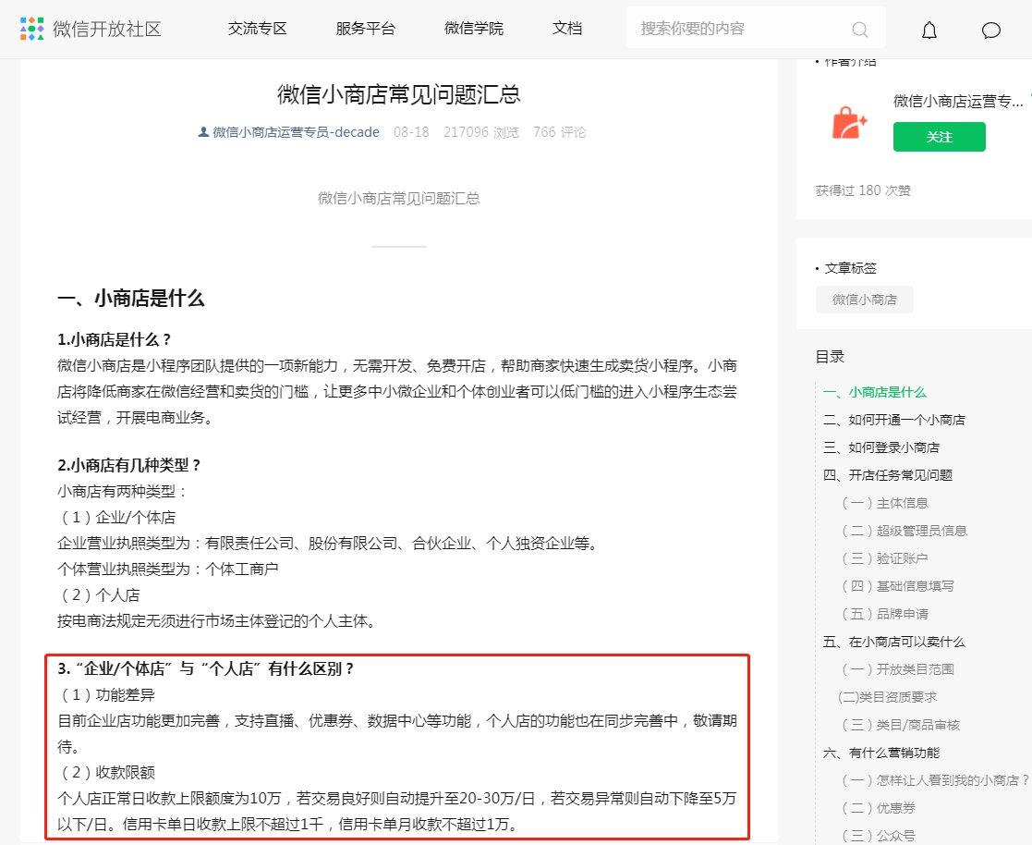Jump to 五、在小商店可以卖什么 in the contents
Image resolution: width=1032 pixels, height=845 pixels.
pos(893,642)
